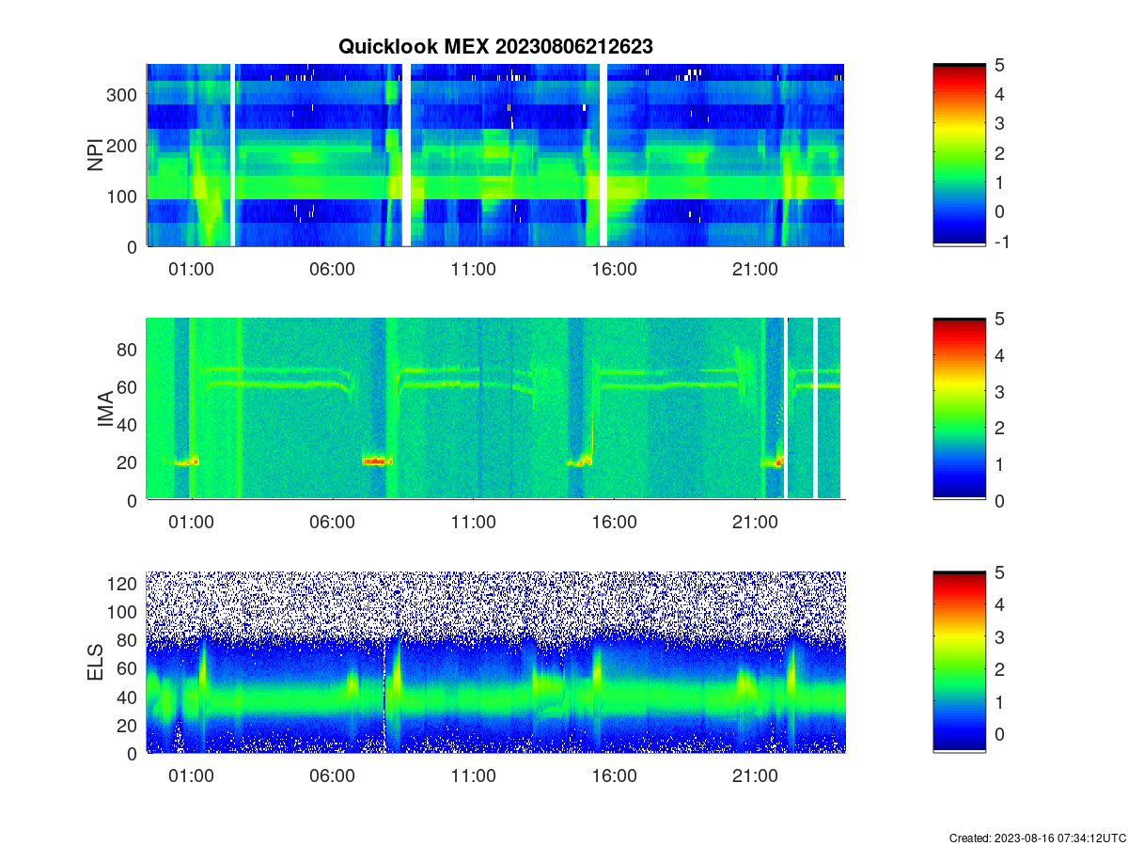Viewport: 1128px width, 846px height.
Task: Select the IMA y-axis label
Action: point(104,409)
